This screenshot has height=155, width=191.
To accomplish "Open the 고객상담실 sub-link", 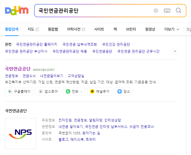I will 76,76.
